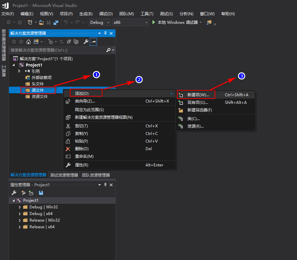
Task: Click the wrench icon in Property Manager toolbar
Action: pyautogui.click(x=14, y=193)
